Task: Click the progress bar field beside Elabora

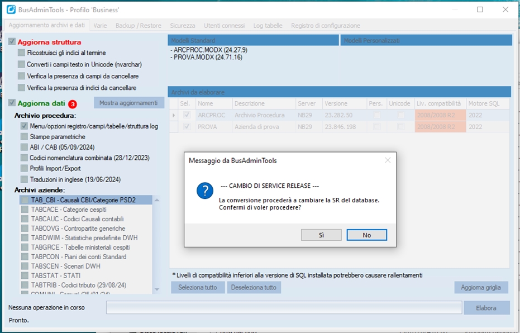Action: tap(284, 307)
